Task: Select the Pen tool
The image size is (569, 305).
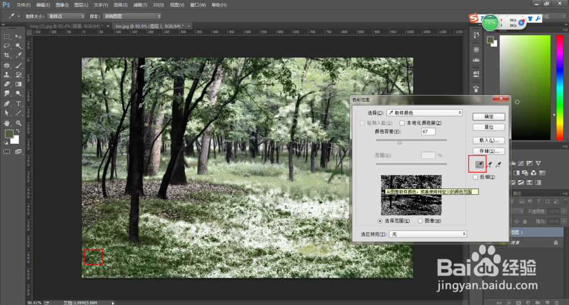Action: coord(7,104)
